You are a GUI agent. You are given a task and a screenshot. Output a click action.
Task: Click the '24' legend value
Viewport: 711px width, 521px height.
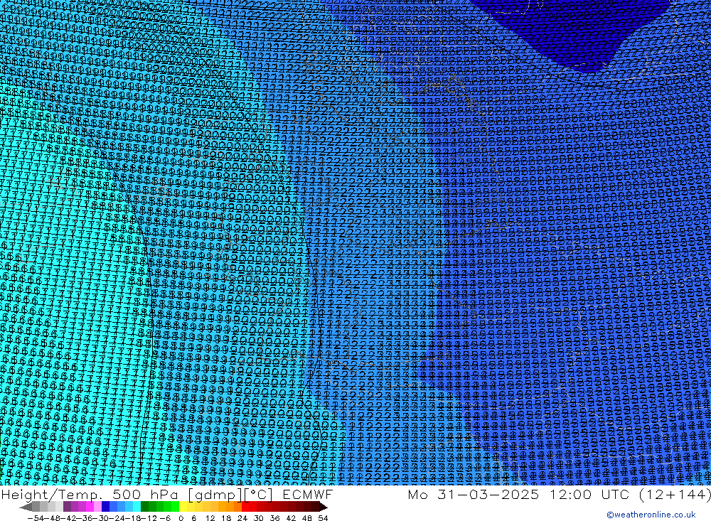[242, 518]
